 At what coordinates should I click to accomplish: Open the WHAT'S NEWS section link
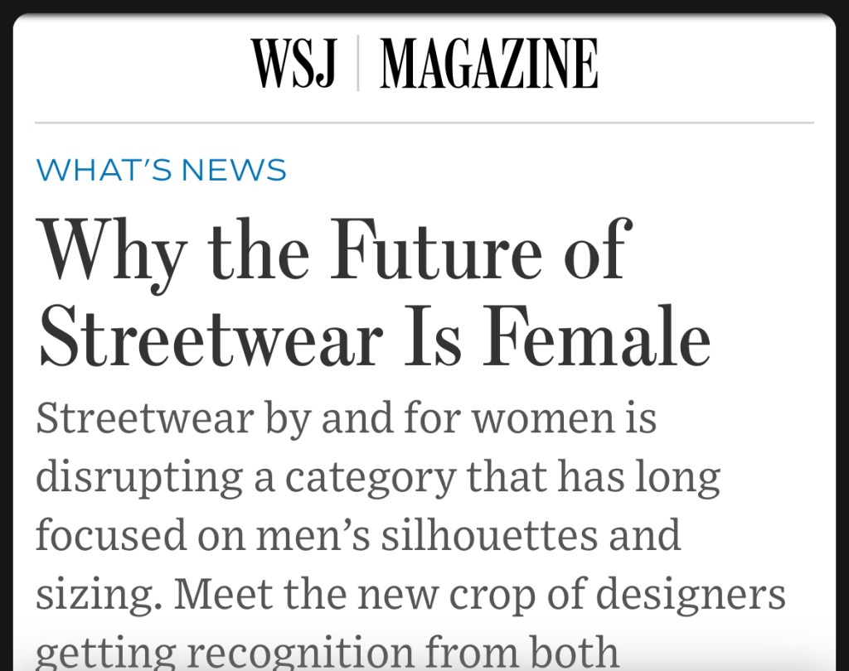point(162,171)
